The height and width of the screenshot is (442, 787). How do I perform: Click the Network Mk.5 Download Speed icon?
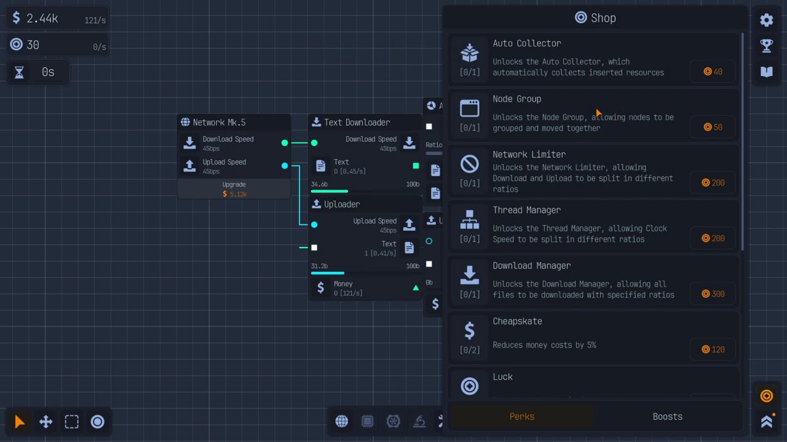[189, 143]
